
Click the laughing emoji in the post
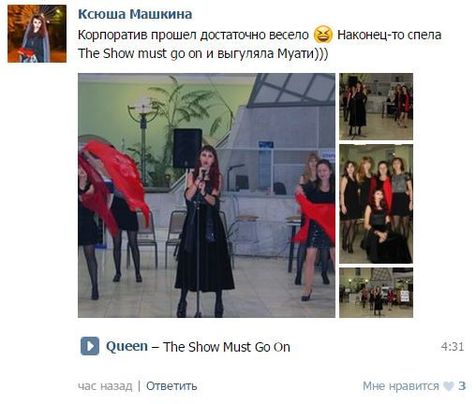click(x=323, y=35)
